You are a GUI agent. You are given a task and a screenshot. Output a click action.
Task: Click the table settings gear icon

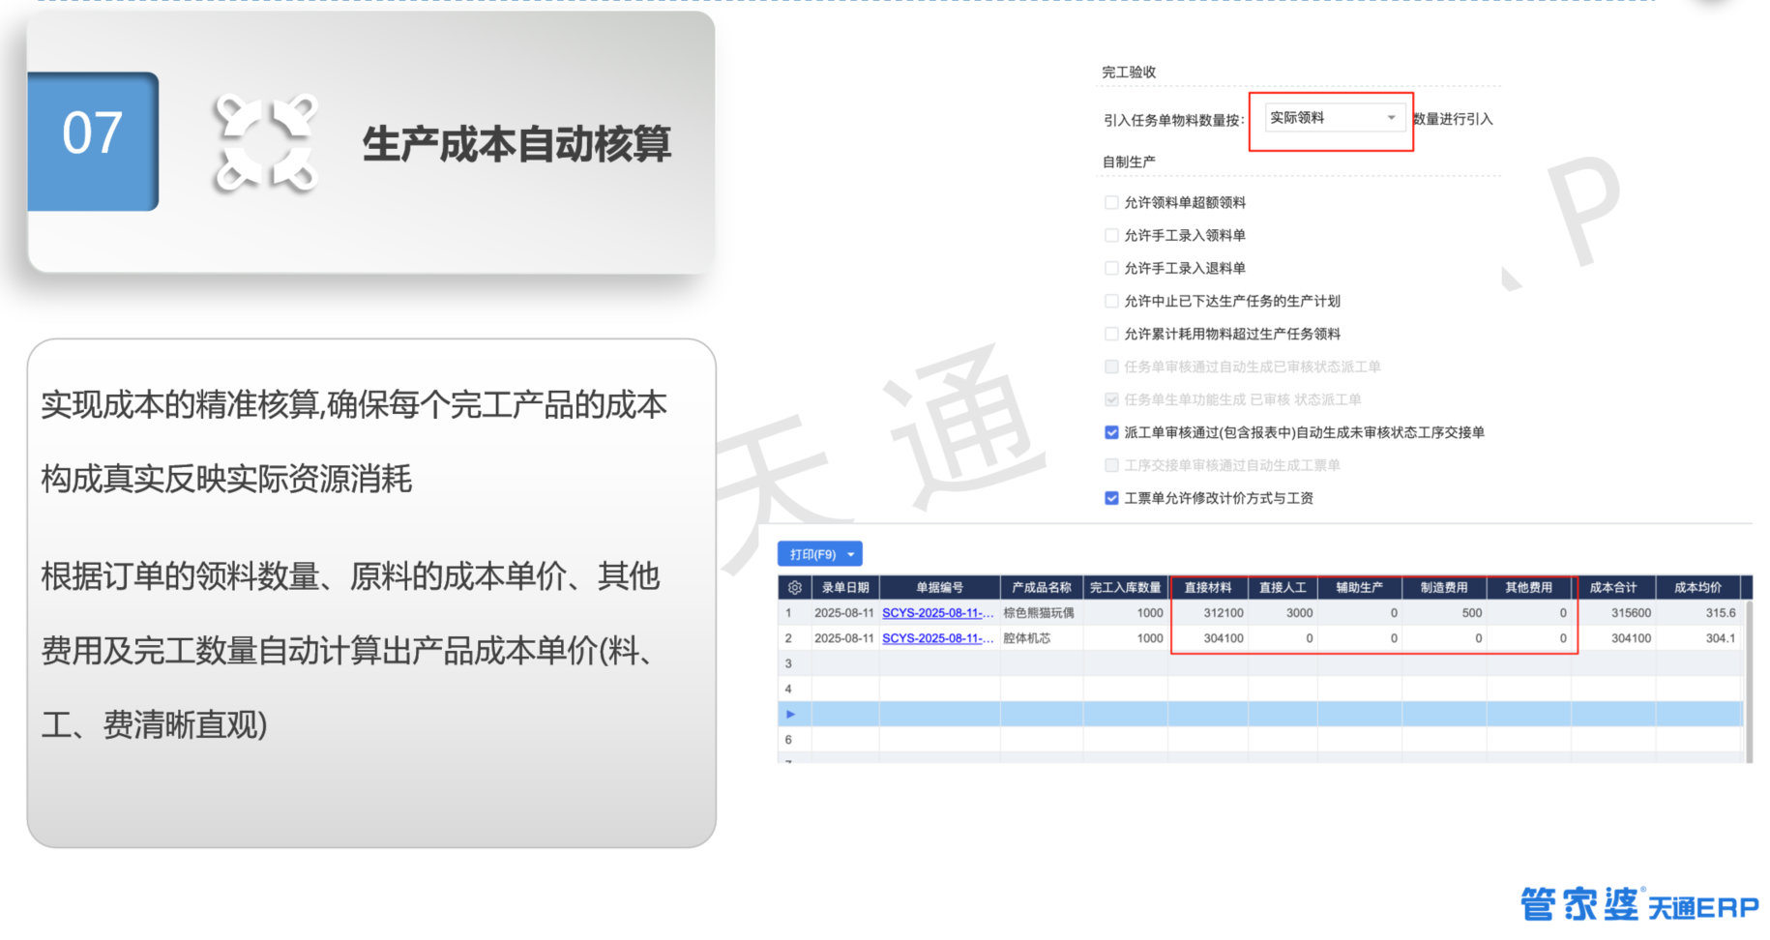pyautogui.click(x=795, y=587)
